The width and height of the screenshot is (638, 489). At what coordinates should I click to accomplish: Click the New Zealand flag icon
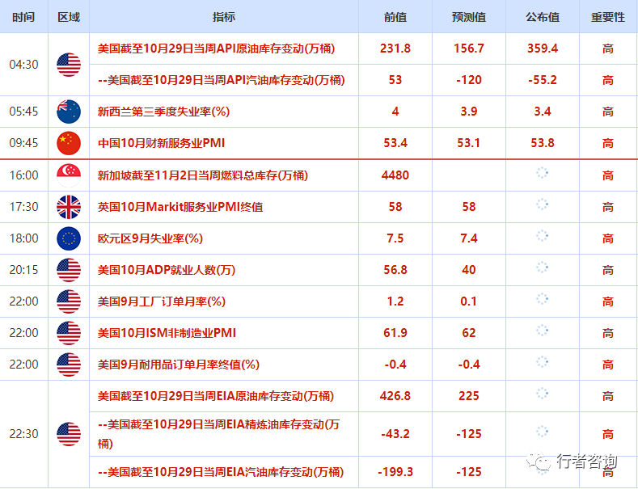click(x=69, y=112)
